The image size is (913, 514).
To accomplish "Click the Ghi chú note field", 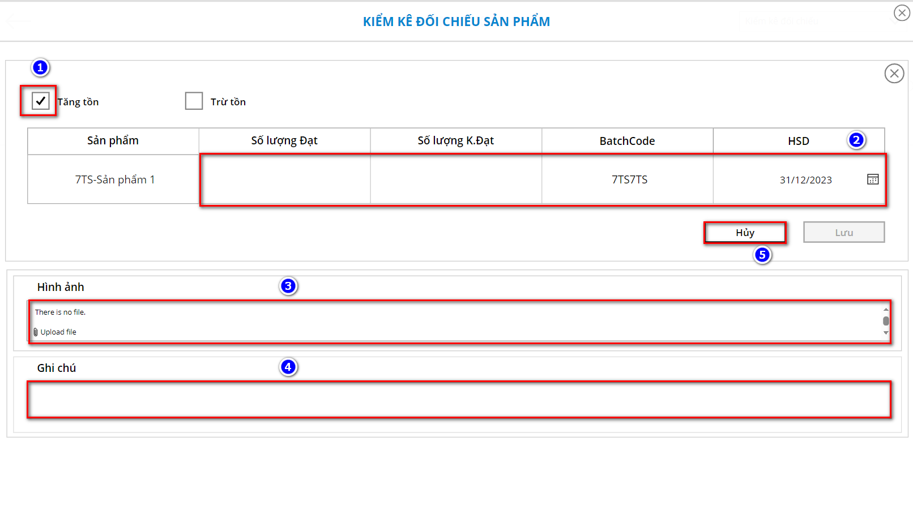I will 459,400.
